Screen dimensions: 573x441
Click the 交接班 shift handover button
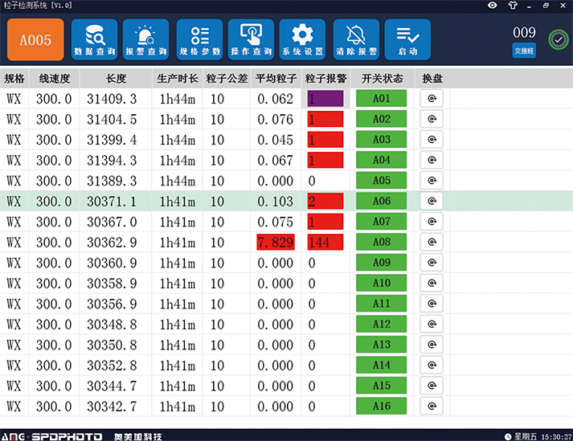524,51
